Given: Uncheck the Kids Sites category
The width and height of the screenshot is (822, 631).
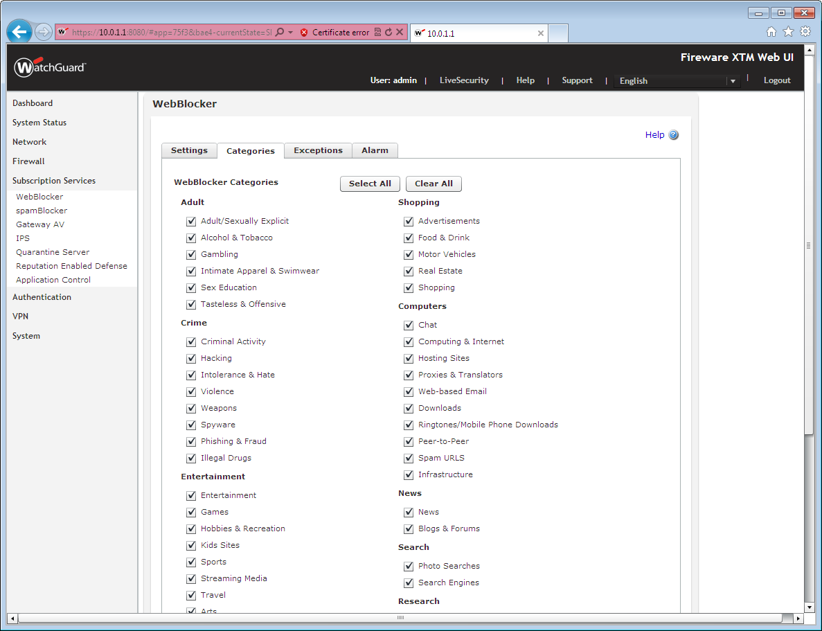Looking at the screenshot, I should click(x=191, y=546).
